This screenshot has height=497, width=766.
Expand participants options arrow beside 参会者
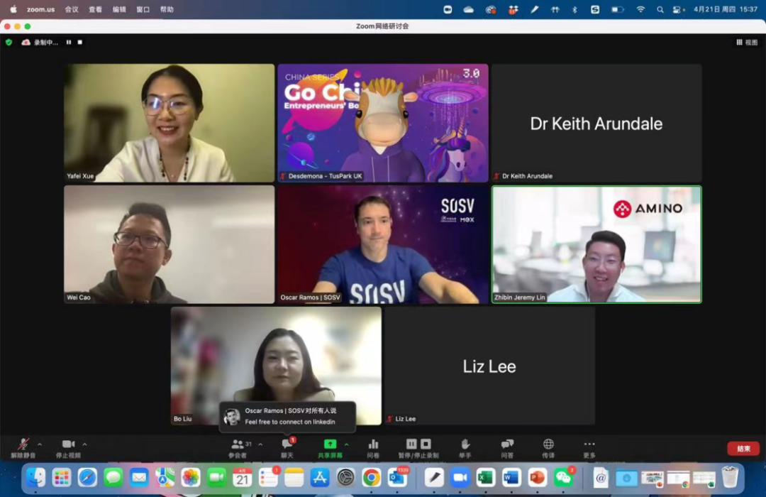pos(260,444)
